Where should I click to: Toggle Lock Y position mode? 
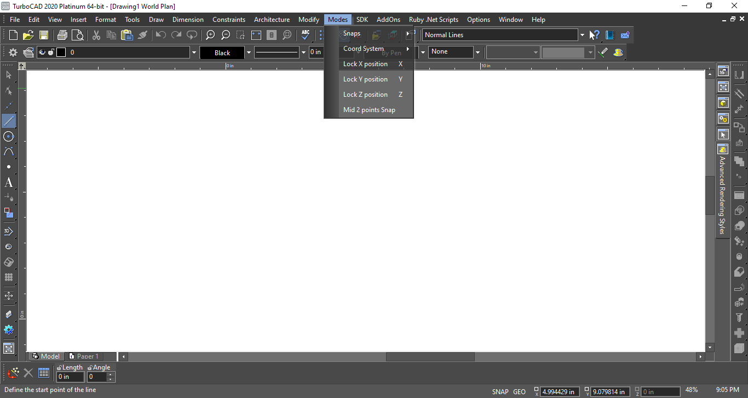tap(369, 79)
